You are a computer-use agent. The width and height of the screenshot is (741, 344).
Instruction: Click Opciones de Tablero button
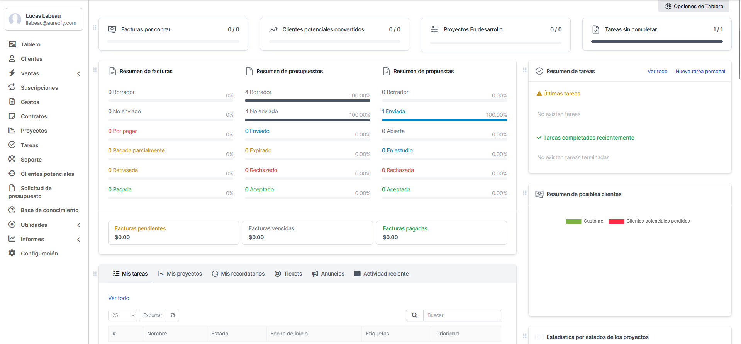pyautogui.click(x=694, y=6)
